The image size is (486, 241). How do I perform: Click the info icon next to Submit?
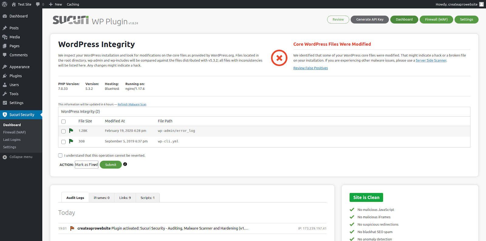click(x=125, y=164)
